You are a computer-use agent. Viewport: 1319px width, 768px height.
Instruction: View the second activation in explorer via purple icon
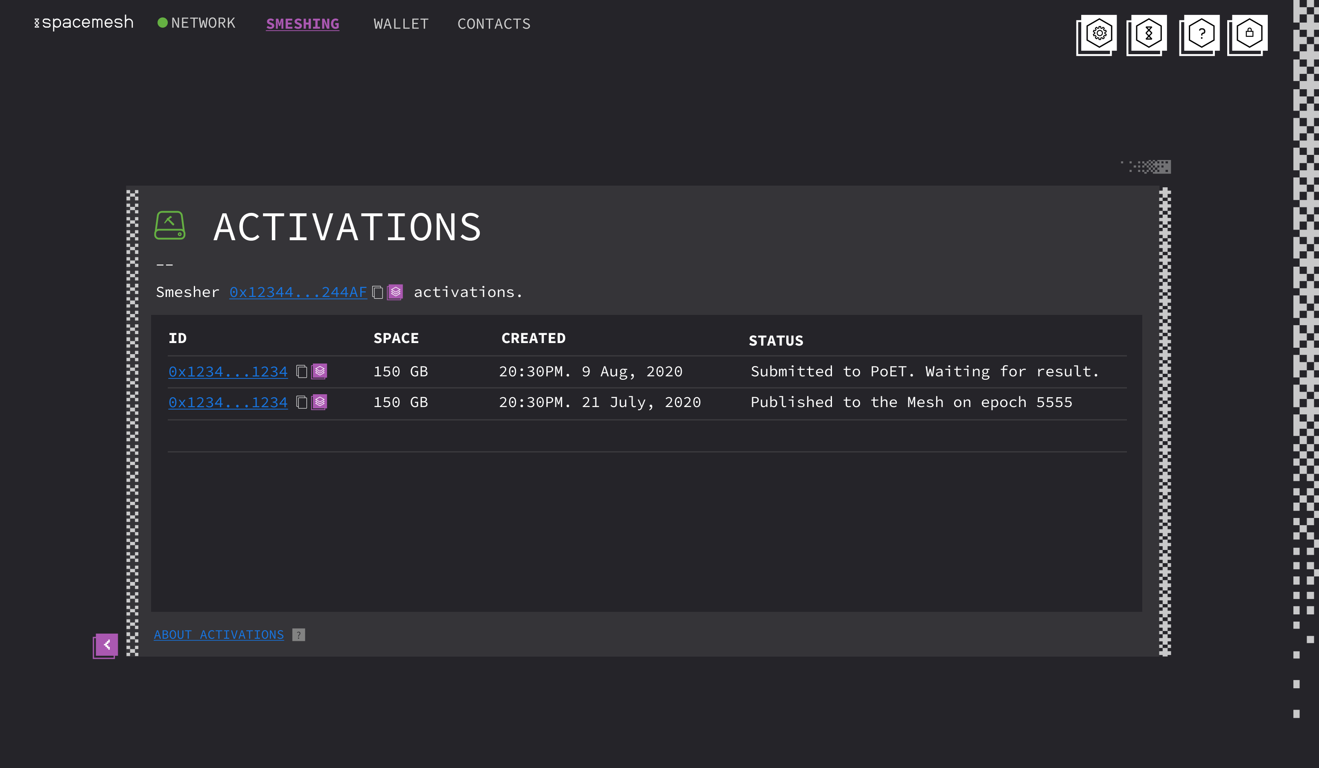(320, 402)
